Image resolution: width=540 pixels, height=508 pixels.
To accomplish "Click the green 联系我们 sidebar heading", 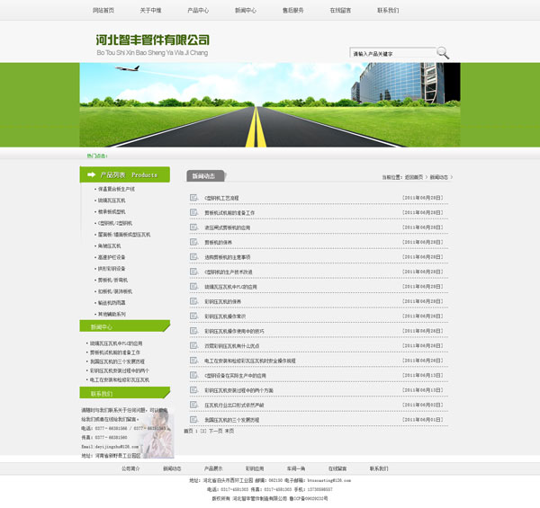I will coord(125,393).
